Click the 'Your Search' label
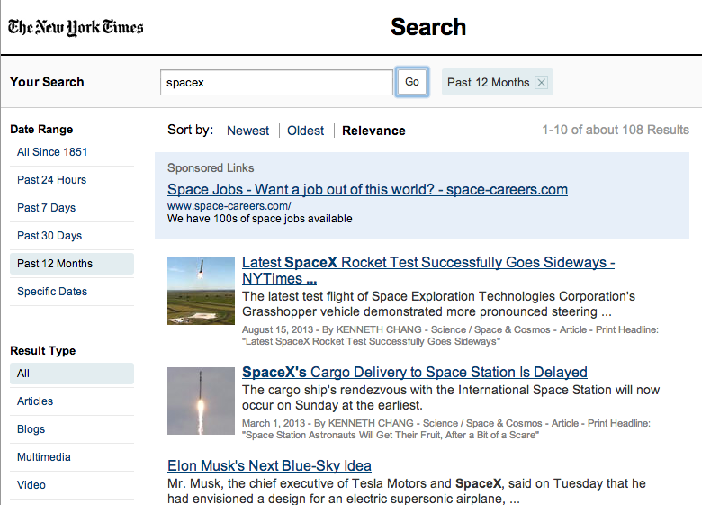702x505 pixels. (47, 82)
